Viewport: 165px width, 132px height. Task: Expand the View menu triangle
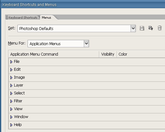[11, 109]
